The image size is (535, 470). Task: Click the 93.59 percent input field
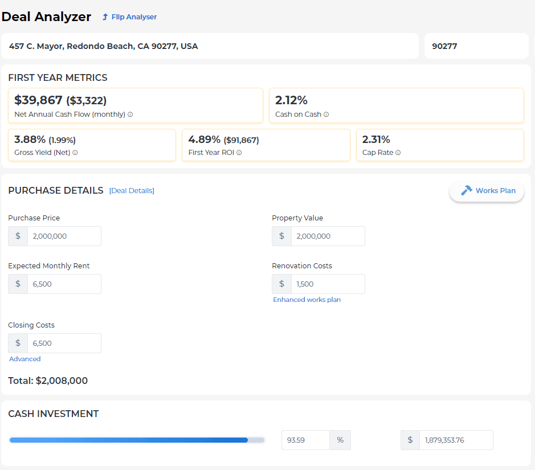(x=305, y=440)
